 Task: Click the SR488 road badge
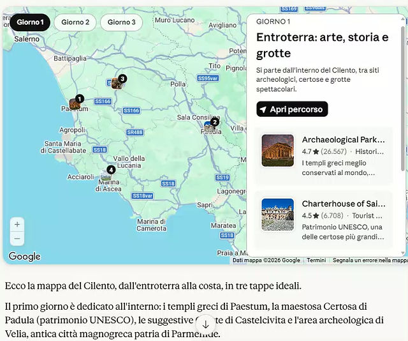point(135,132)
